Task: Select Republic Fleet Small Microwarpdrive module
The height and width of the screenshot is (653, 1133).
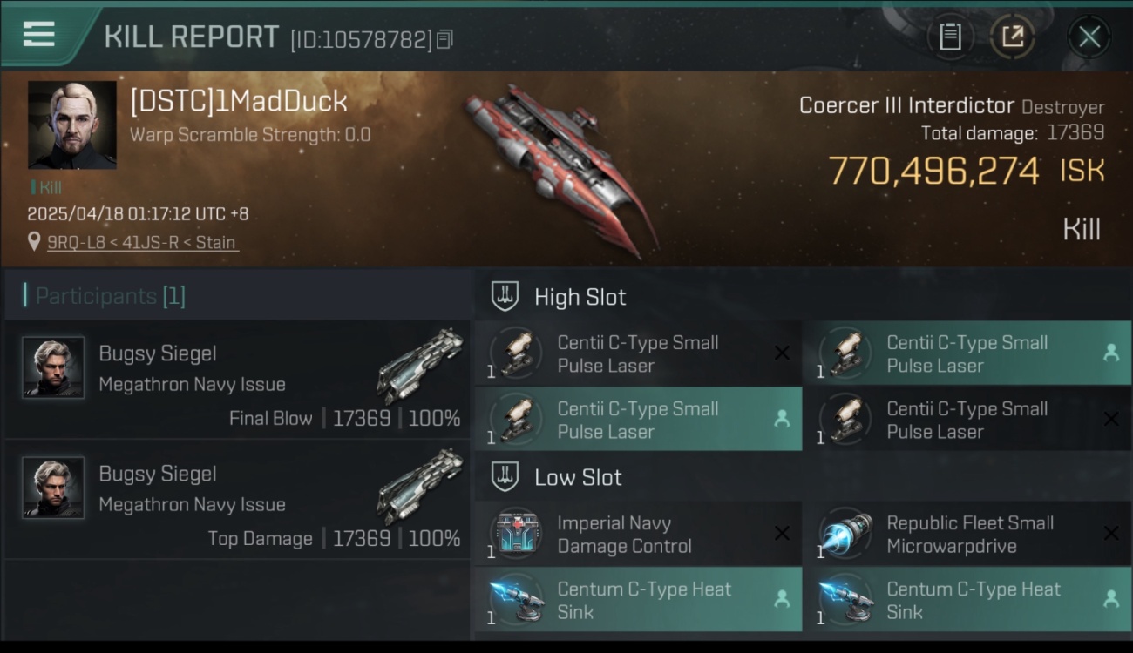Action: 967,535
